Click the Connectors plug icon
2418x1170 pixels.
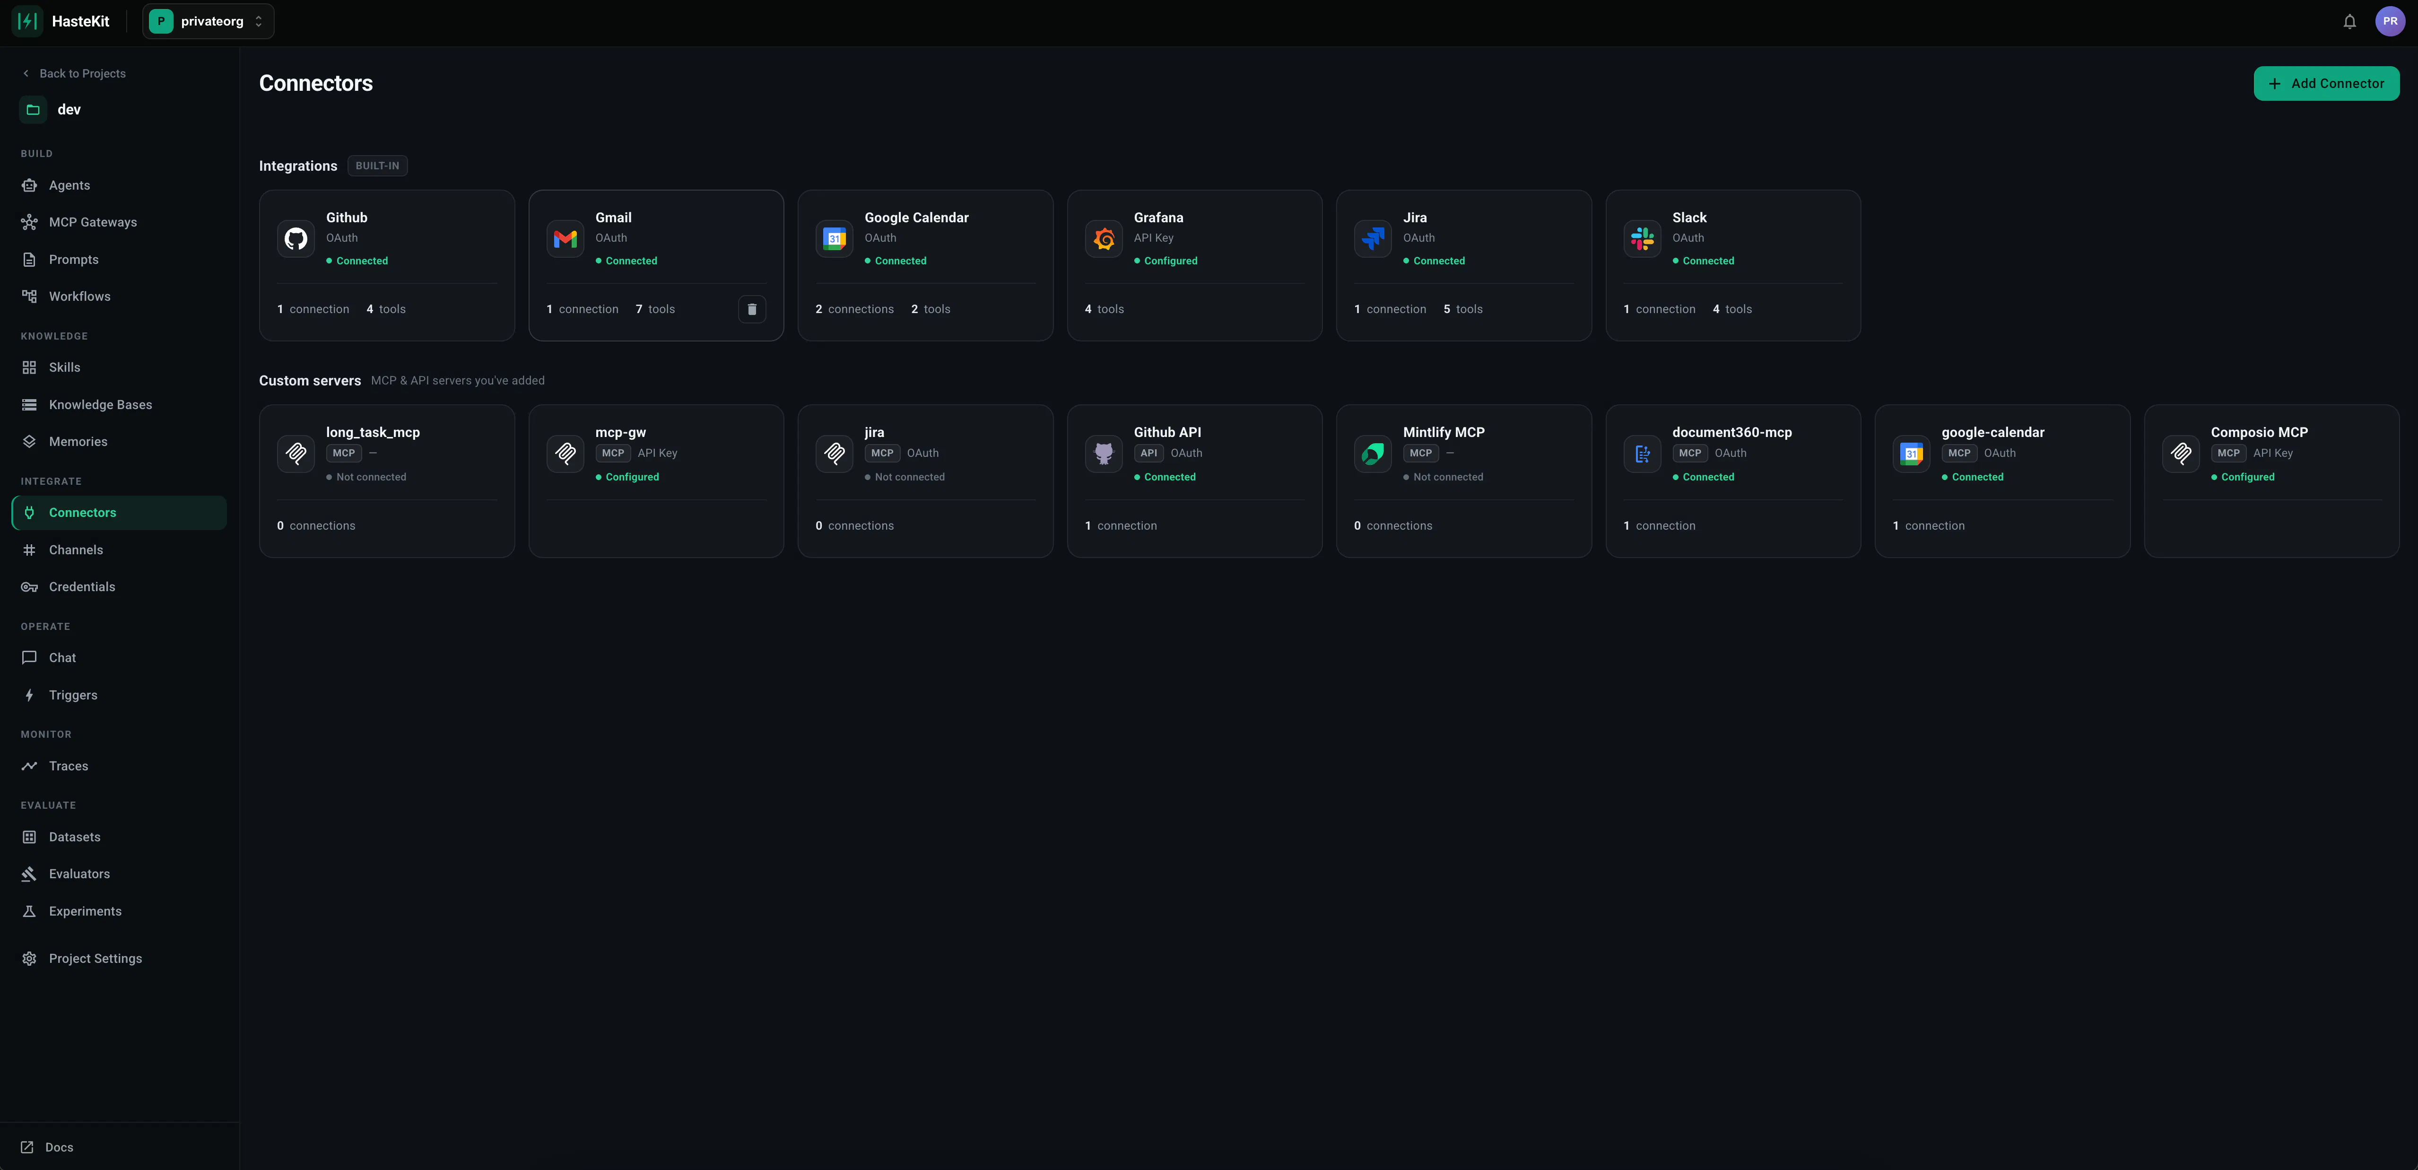click(29, 513)
